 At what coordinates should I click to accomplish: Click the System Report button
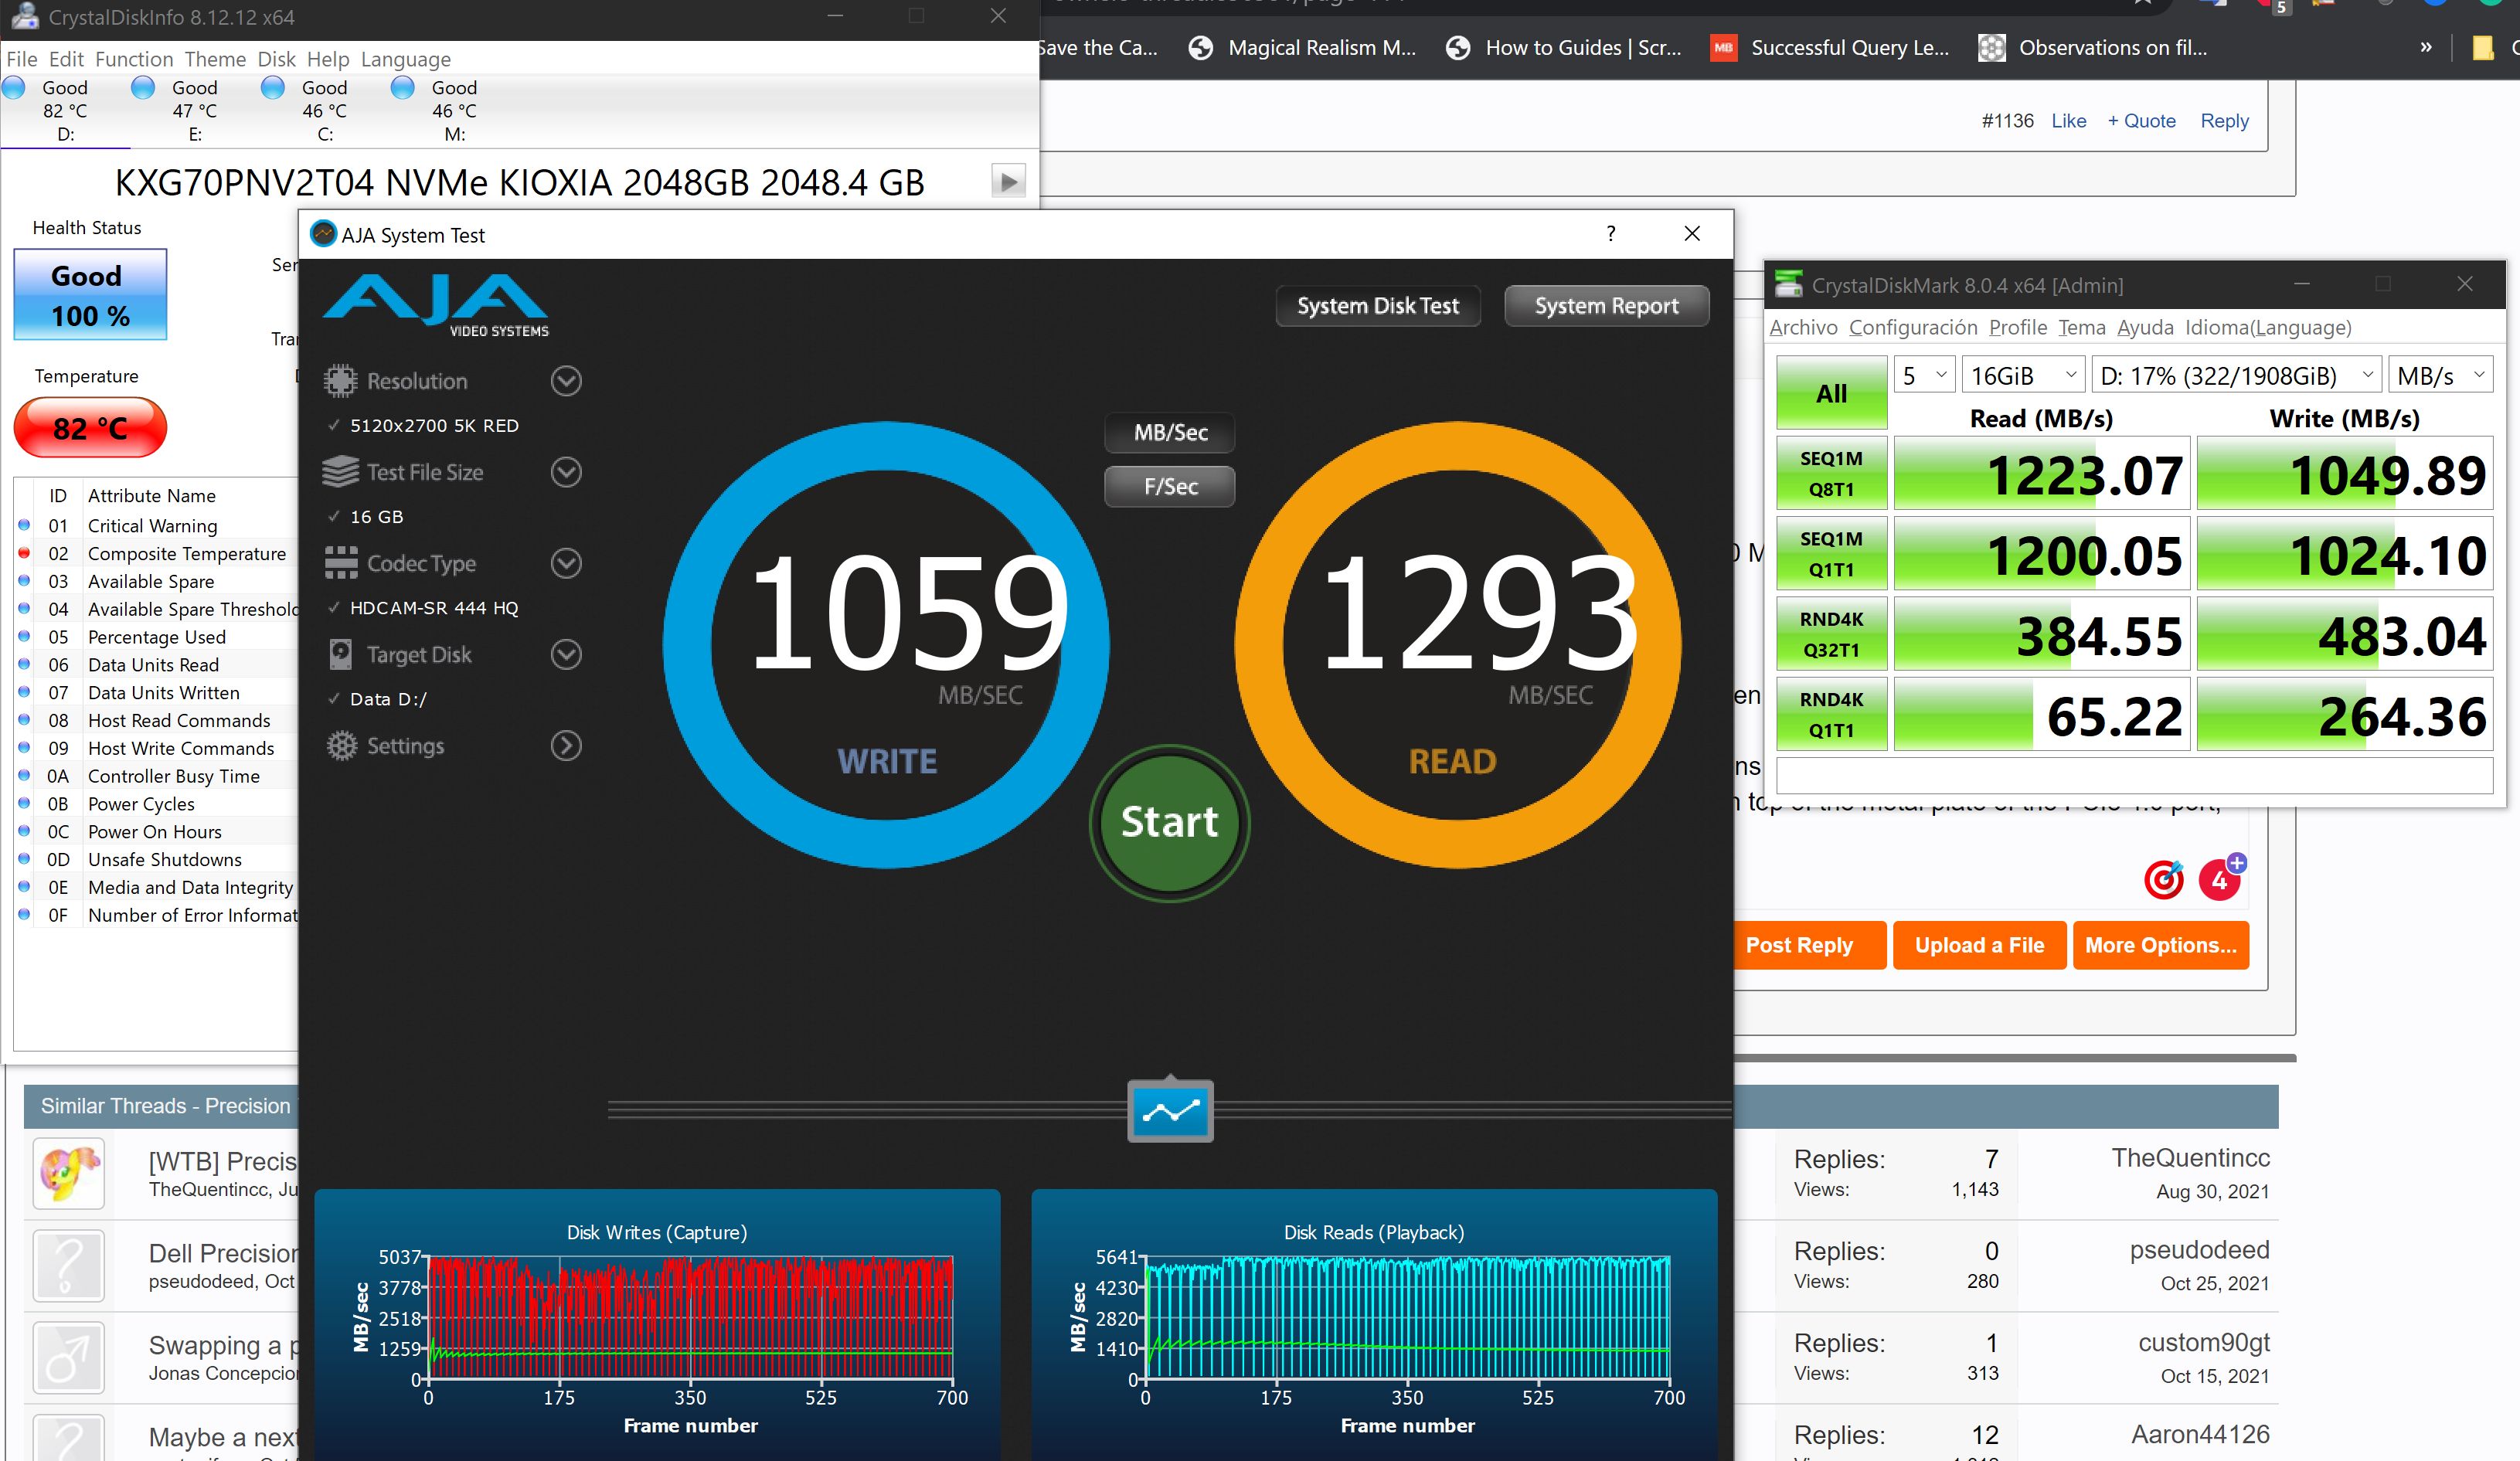click(x=1606, y=306)
